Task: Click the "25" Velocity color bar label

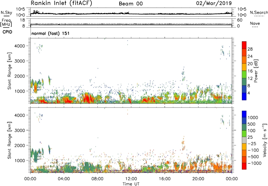Action: click(x=250, y=137)
